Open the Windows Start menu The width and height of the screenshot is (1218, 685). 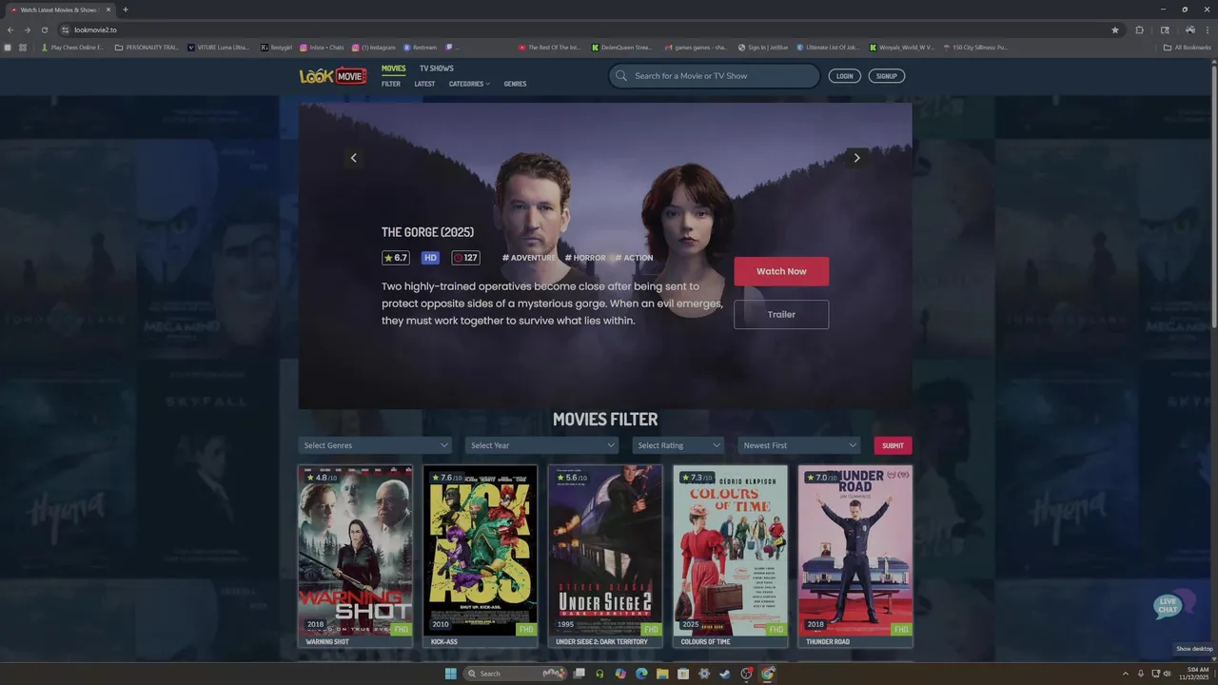point(451,674)
